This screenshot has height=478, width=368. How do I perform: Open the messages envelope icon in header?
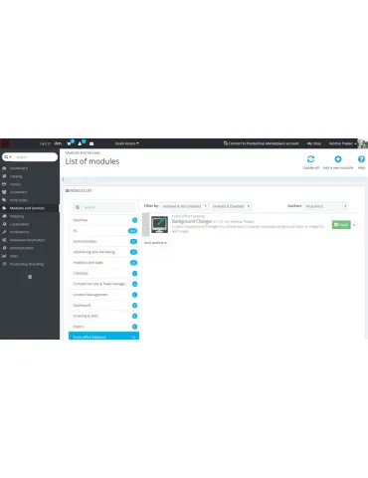pos(92,143)
